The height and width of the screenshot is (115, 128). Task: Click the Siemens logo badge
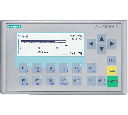[14, 27]
